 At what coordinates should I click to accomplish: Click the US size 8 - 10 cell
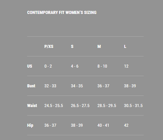coord(102,66)
